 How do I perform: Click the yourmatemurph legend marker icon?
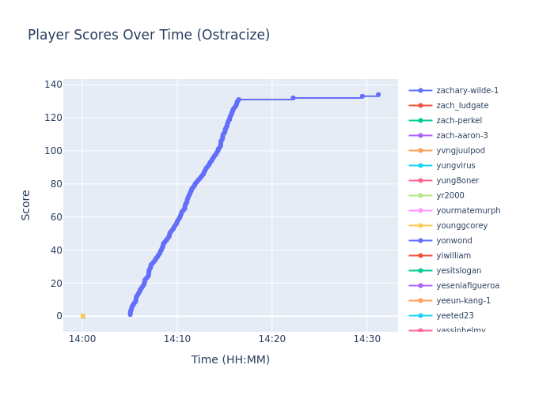click(420, 211)
